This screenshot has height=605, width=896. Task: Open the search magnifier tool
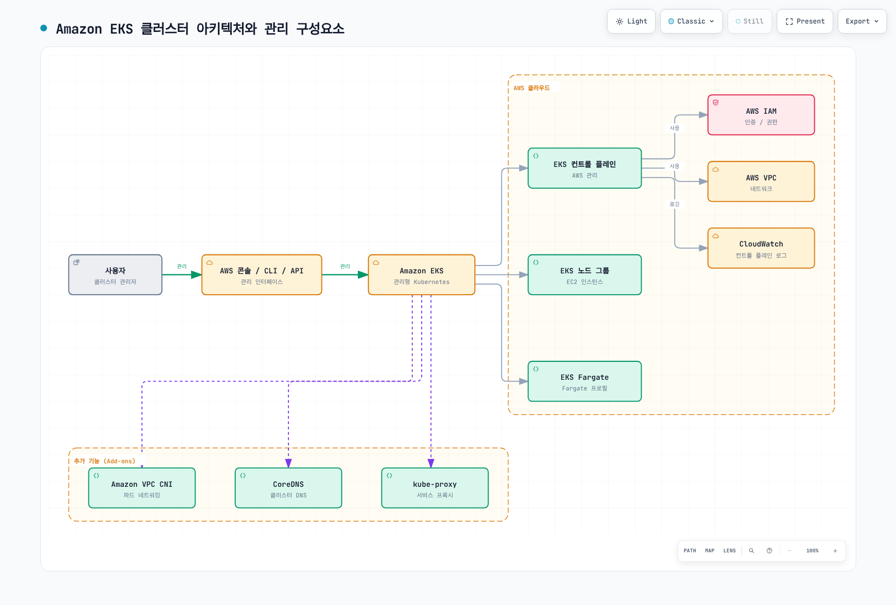tap(752, 551)
